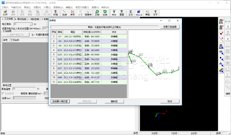The image size is (231, 135).
Task: Click the 成果 toolbar icon
Action: pos(38,13)
